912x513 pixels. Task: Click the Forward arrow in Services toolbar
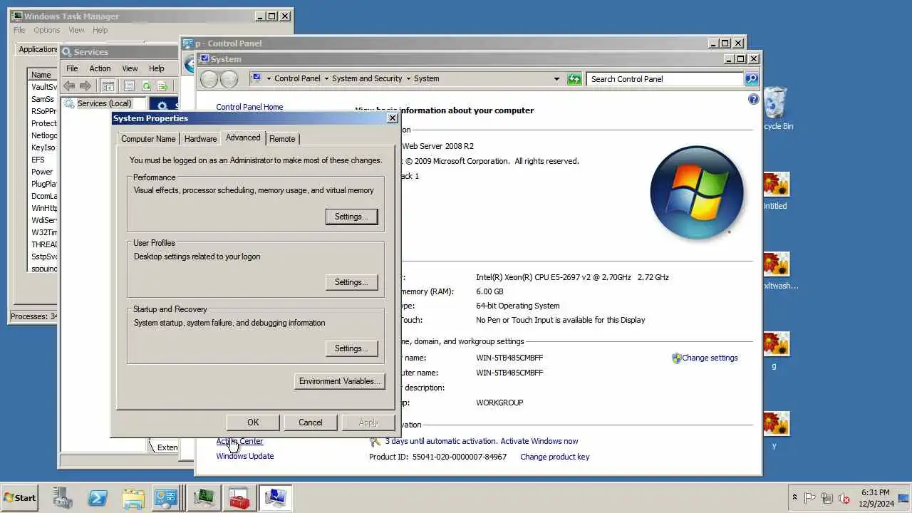click(85, 86)
